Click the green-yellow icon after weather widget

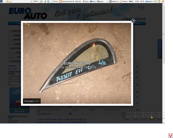[159, 1]
